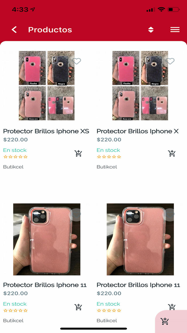Open Protector Brillos Iphone XS product image
187x333 pixels.
(x=47, y=86)
